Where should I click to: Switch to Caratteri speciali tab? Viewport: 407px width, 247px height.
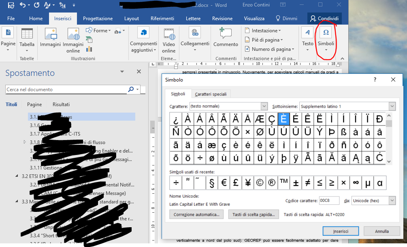[x=211, y=94]
